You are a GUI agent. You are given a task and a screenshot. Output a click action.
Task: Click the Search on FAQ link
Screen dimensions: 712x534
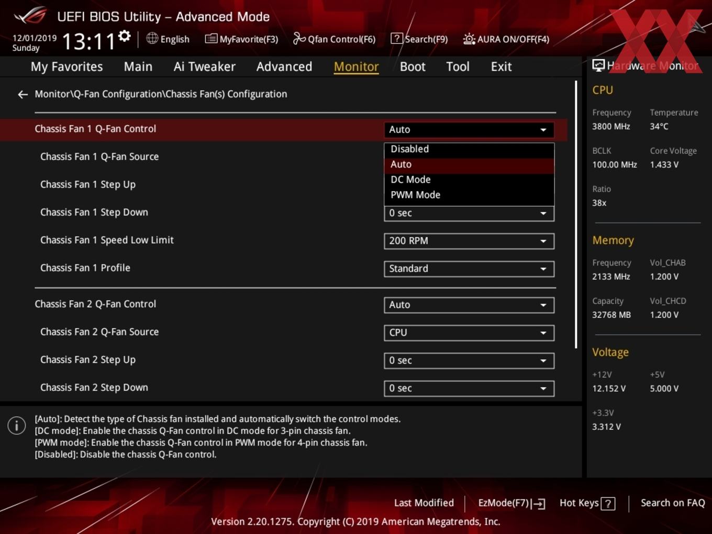(673, 503)
